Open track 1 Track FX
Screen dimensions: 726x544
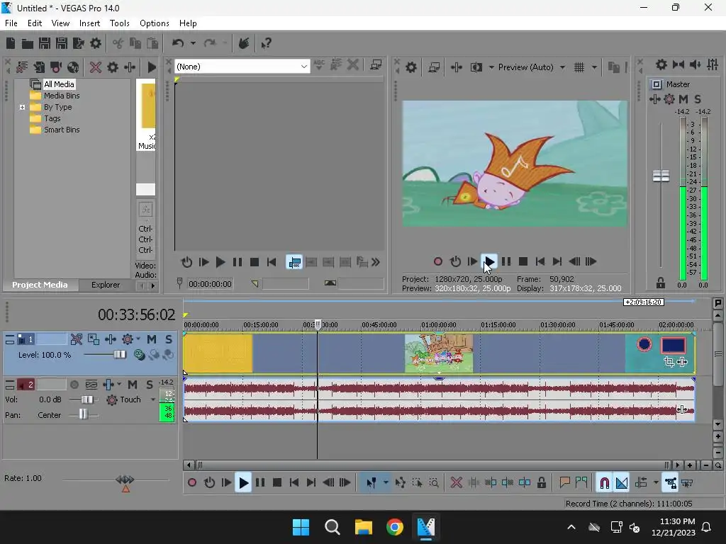110,339
